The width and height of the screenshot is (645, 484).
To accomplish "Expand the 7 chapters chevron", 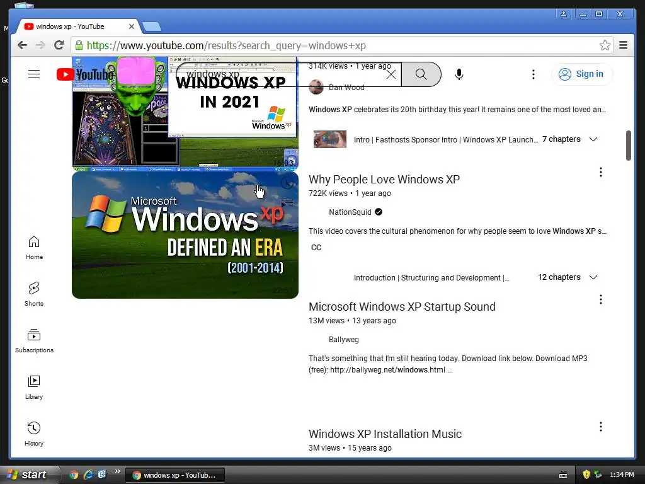I will [593, 139].
